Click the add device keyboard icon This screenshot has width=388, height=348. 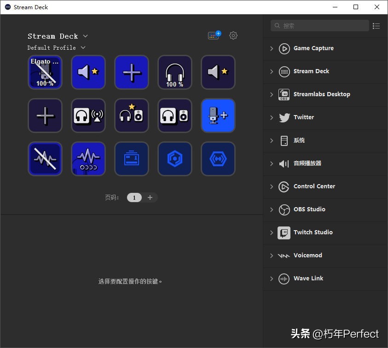pos(214,35)
